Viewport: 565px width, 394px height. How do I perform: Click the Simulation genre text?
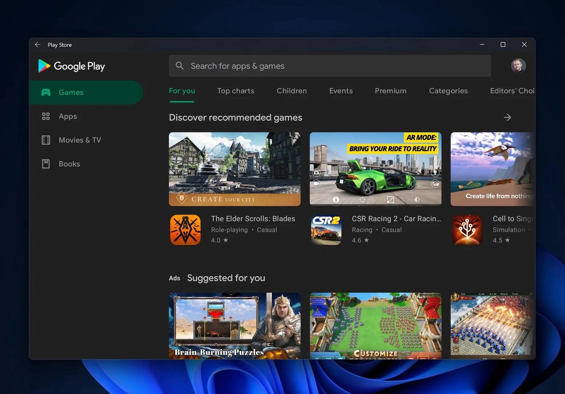click(x=509, y=230)
